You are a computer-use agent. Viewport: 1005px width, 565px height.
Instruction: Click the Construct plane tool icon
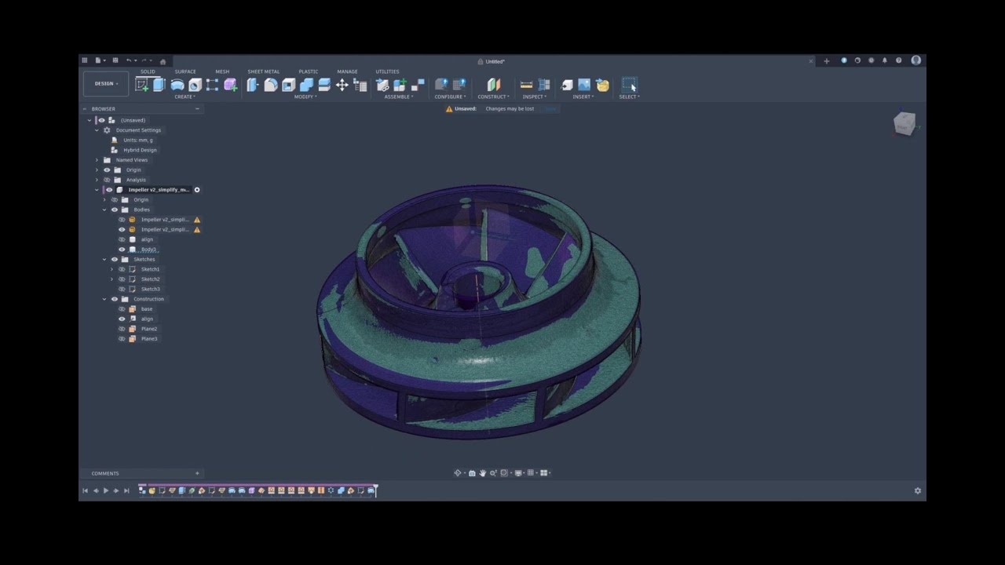tap(493, 85)
